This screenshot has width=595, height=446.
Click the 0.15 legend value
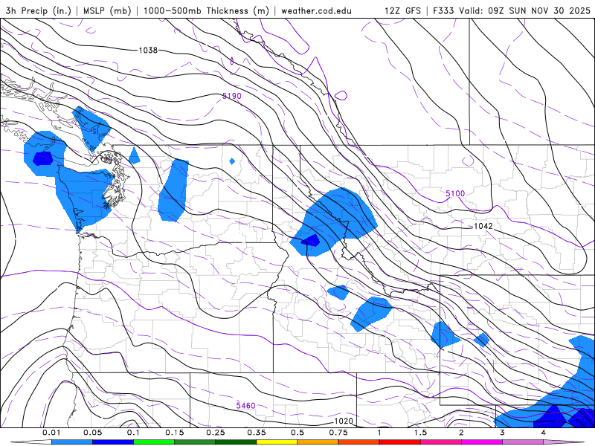[x=175, y=433]
